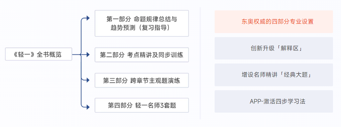Switch to 东奥权威的四部分专业设置 tab

(273, 22)
